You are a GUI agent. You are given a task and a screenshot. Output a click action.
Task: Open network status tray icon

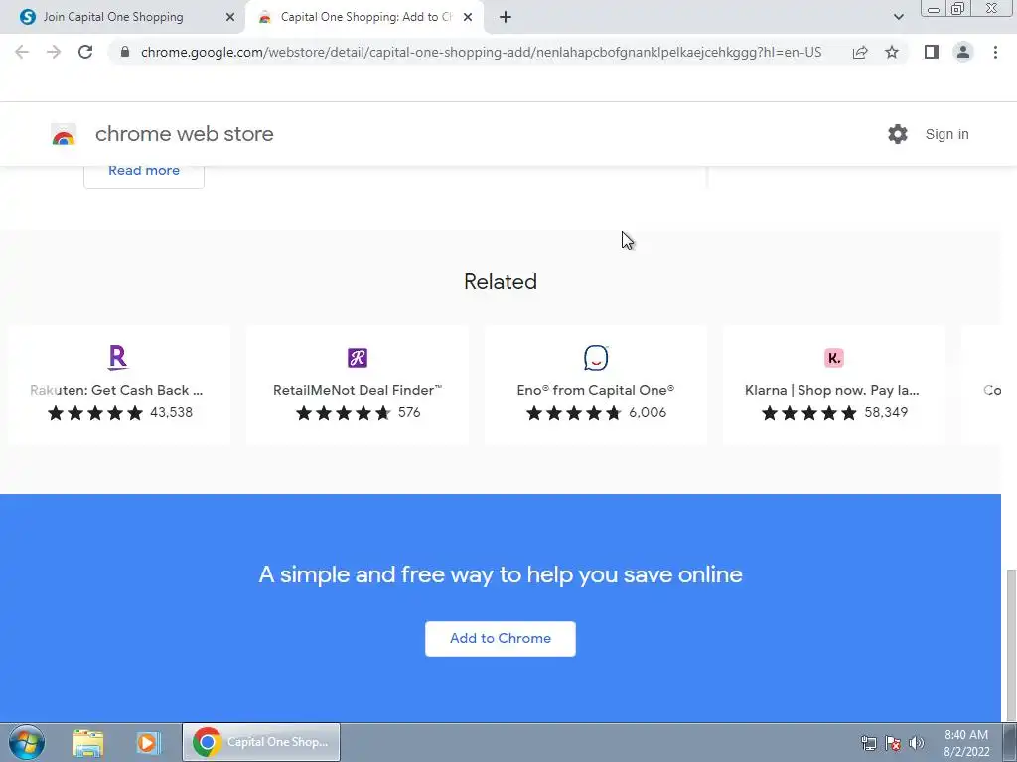(x=868, y=743)
